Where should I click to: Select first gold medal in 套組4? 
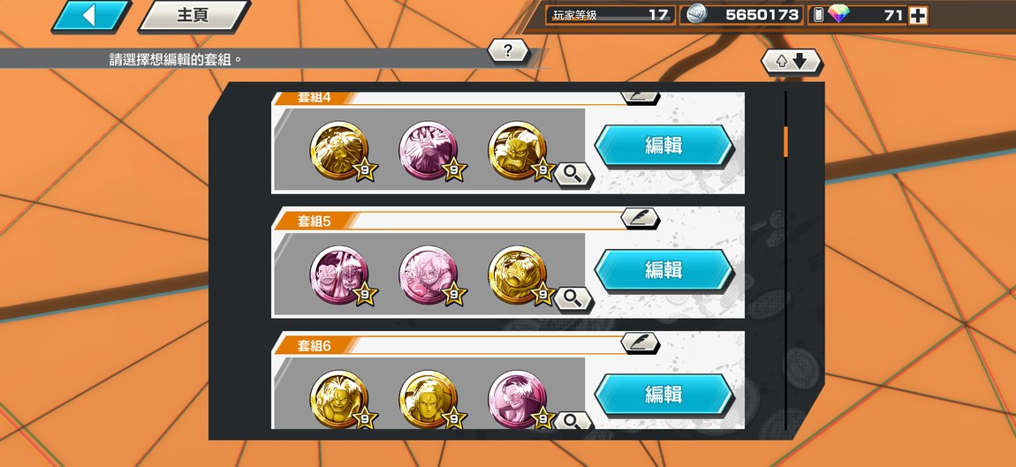(x=339, y=150)
